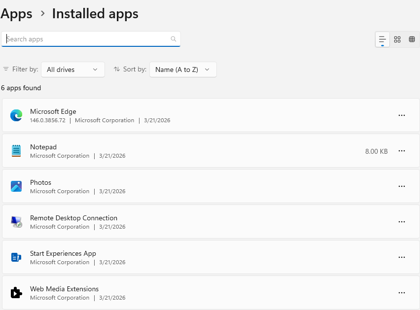420x310 pixels.
Task: Open more options for Web Media Extensions
Action: [x=402, y=293]
